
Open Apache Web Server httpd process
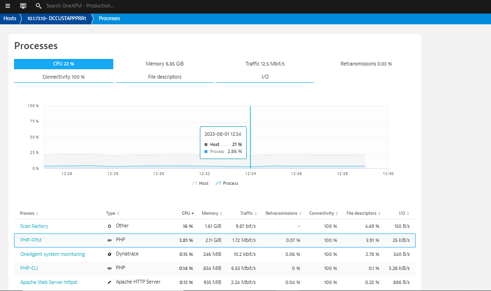point(48,282)
